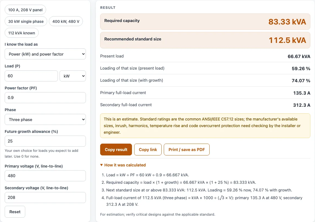
Task: Click the 74.07 % loading with growth value
Action: [301, 81]
